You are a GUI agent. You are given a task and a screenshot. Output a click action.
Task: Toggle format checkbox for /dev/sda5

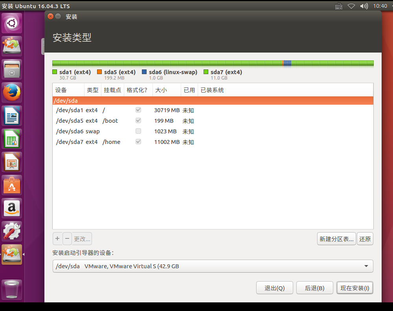tap(138, 120)
